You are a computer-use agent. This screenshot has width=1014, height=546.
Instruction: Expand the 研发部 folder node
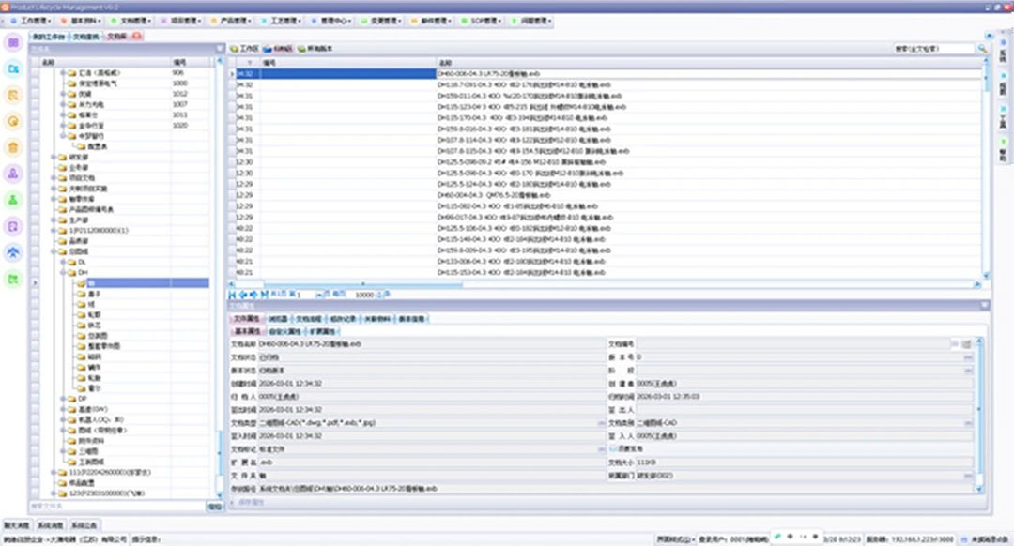pyautogui.click(x=54, y=157)
